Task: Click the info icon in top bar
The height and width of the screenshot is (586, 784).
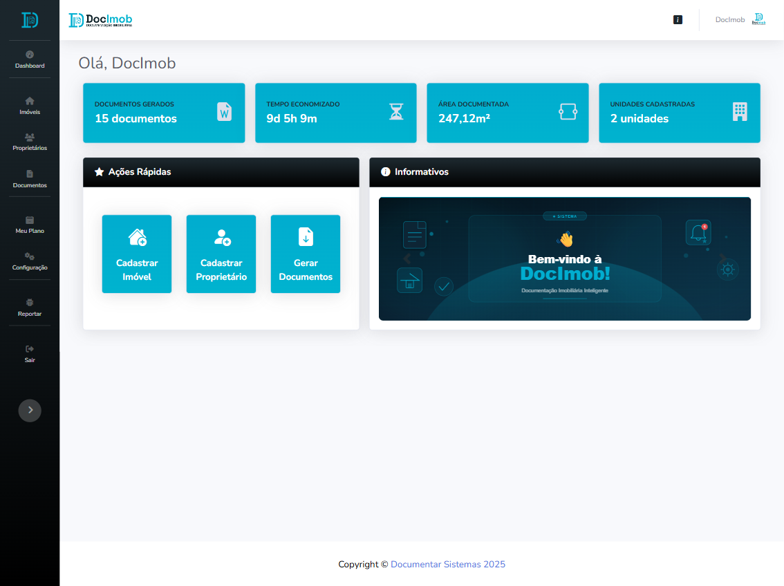Action: (678, 20)
